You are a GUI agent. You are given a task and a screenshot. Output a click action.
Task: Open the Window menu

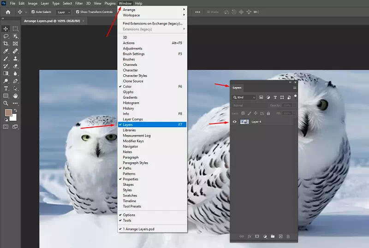125,3
